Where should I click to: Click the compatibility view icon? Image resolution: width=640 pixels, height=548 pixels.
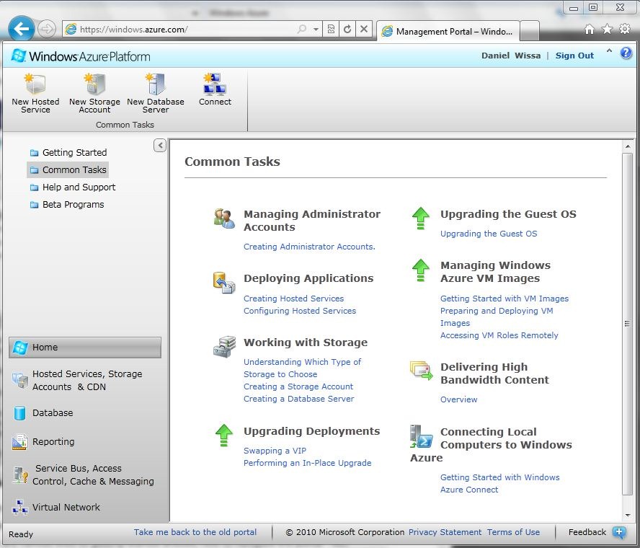pyautogui.click(x=331, y=29)
